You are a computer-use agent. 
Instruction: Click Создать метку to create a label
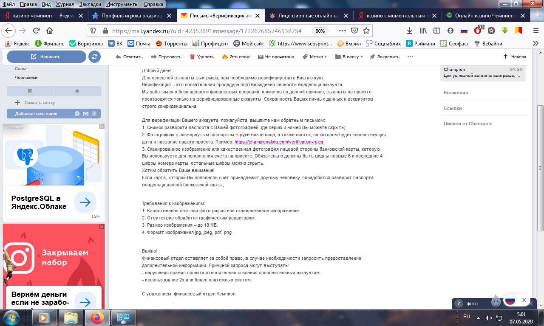(x=35, y=102)
